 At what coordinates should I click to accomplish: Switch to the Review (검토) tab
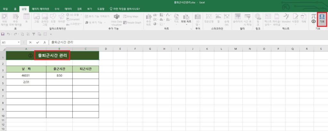point(79,9)
